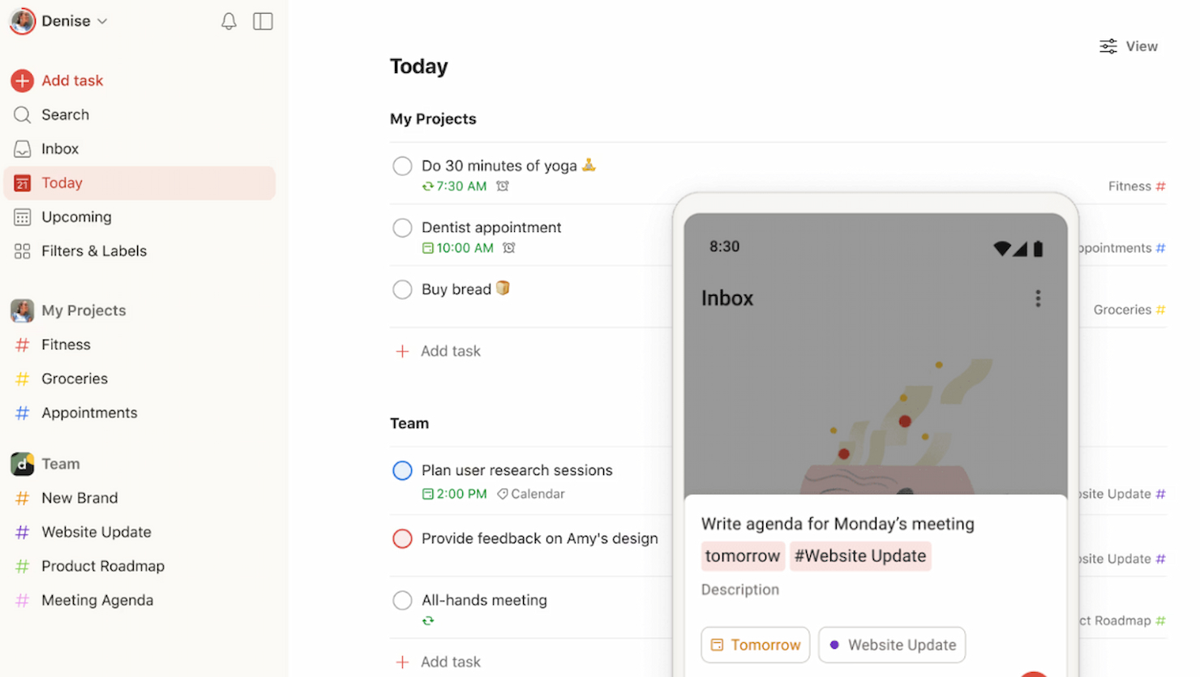Open the three-dot menu in phone Inbox
The height and width of the screenshot is (677, 1200).
(x=1037, y=298)
